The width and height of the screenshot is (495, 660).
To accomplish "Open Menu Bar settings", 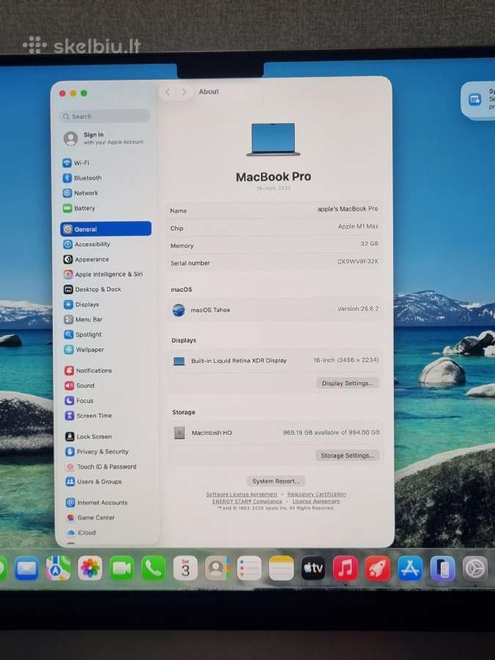I will [x=84, y=320].
